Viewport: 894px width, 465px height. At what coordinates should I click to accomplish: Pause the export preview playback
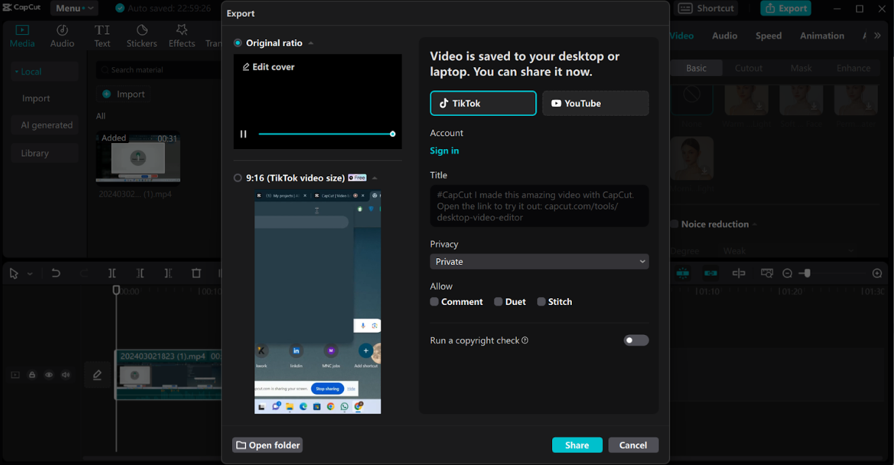pos(243,134)
